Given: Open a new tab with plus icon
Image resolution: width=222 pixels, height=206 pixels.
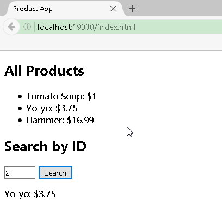Looking at the screenshot, I should coord(132,9).
